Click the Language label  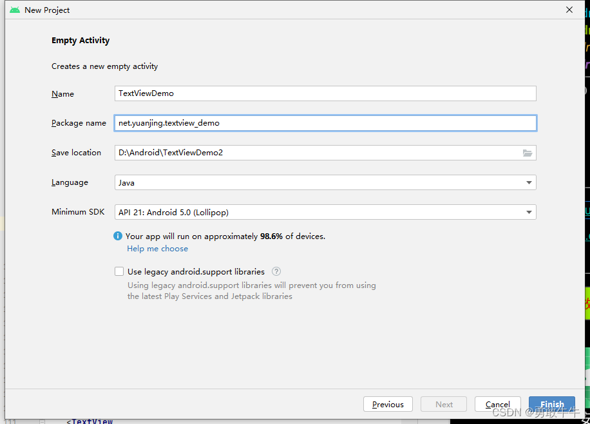coord(70,183)
